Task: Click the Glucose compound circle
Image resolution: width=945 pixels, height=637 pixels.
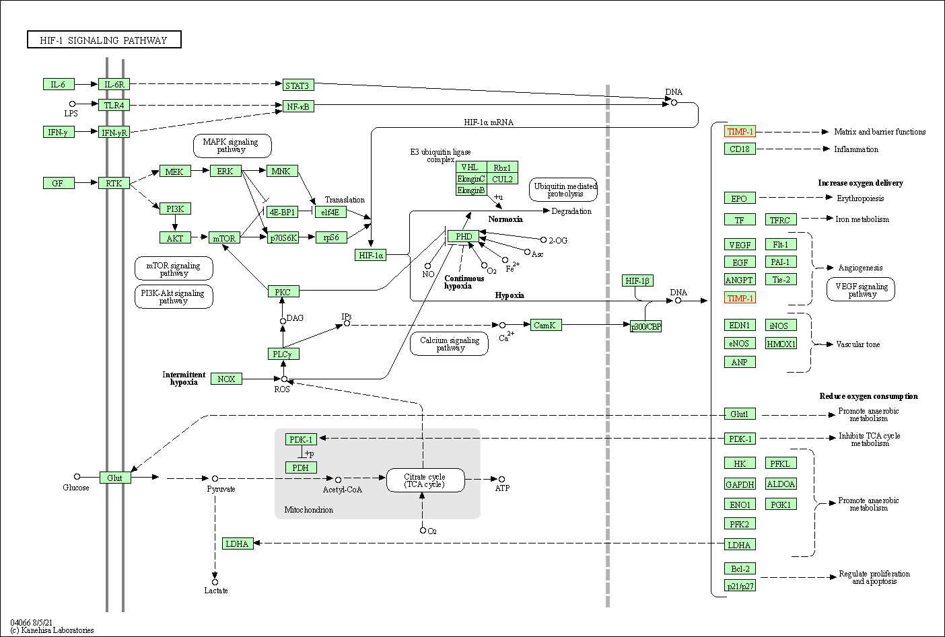Action: tap(77, 477)
